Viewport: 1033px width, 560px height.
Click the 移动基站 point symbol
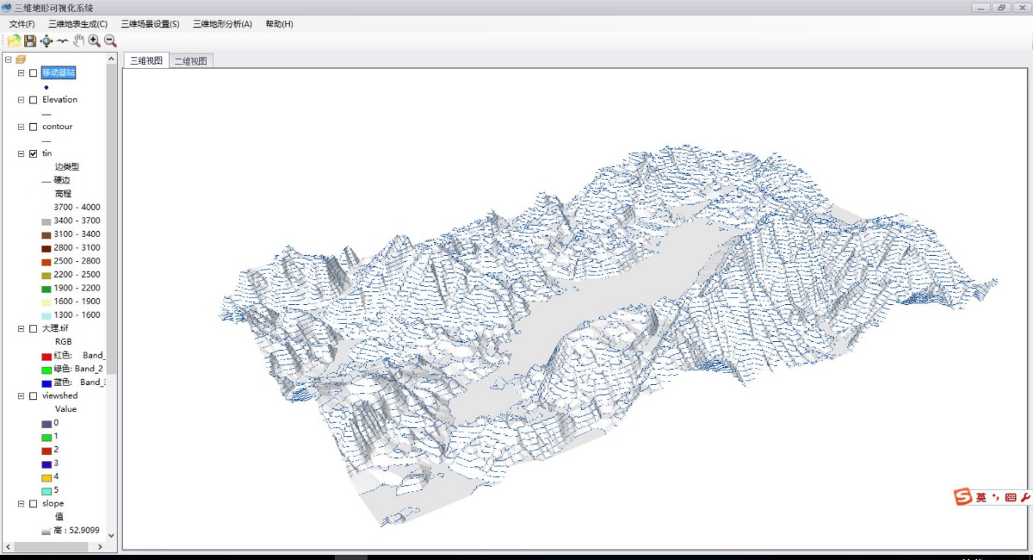click(46, 86)
